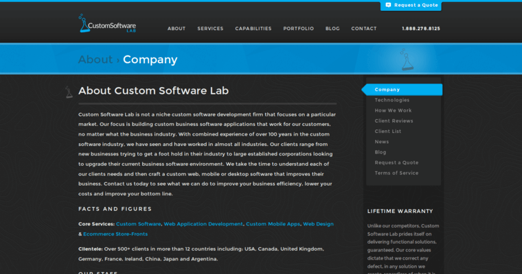The height and width of the screenshot is (274, 522).
Task: Click the chat icon on Request a Quote
Action: point(389,5)
